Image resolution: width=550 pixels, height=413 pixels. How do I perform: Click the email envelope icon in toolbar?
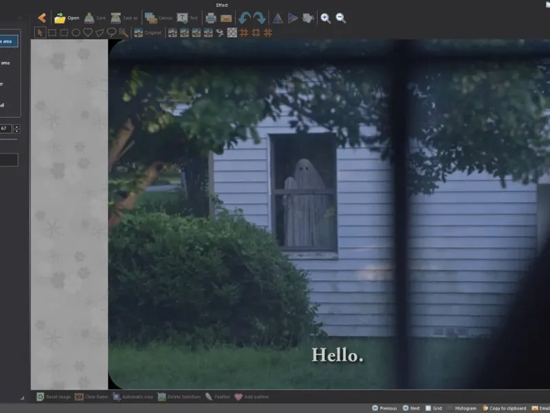click(226, 18)
